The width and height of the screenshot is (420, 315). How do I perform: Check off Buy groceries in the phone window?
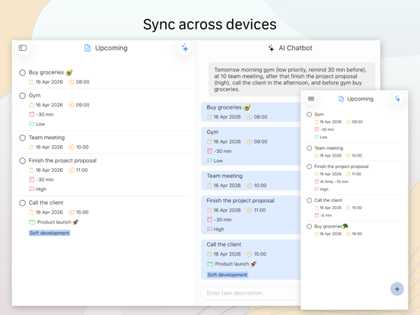tap(310, 226)
